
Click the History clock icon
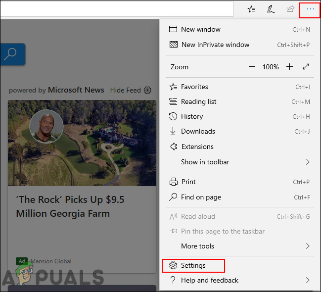(173, 116)
